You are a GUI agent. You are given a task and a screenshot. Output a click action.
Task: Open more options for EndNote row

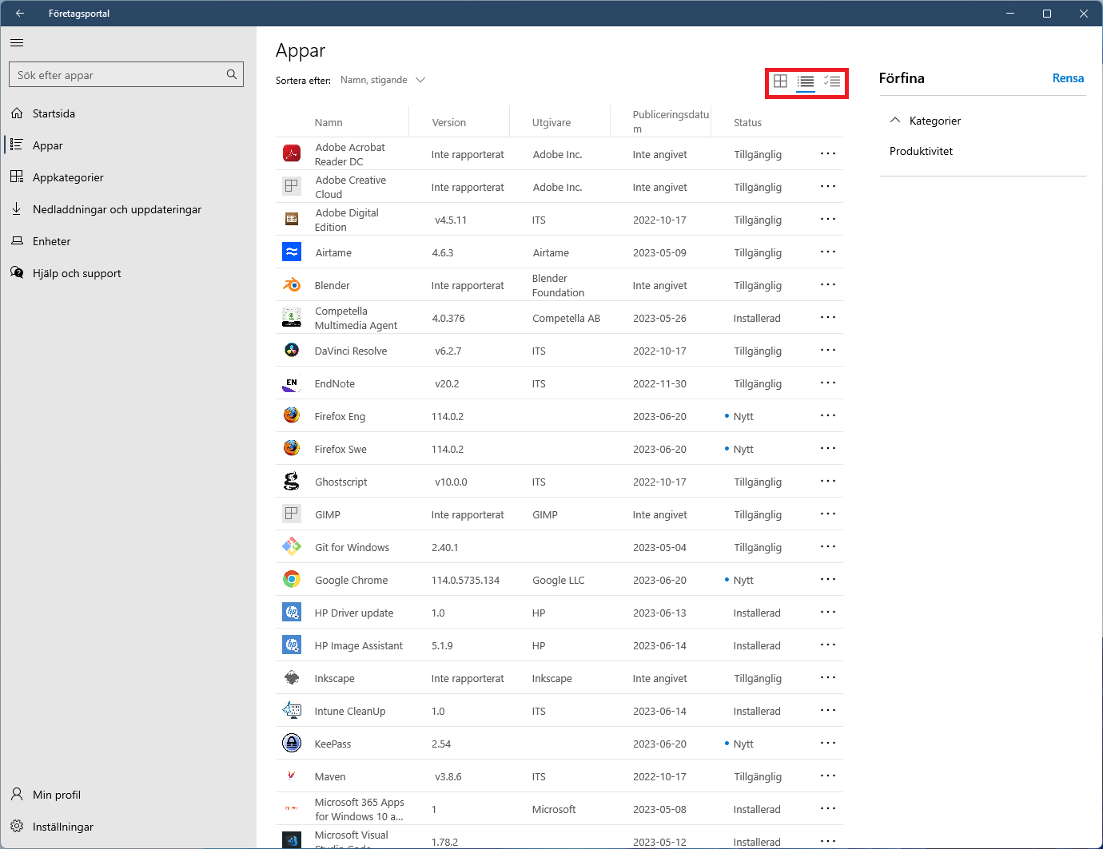pos(828,383)
